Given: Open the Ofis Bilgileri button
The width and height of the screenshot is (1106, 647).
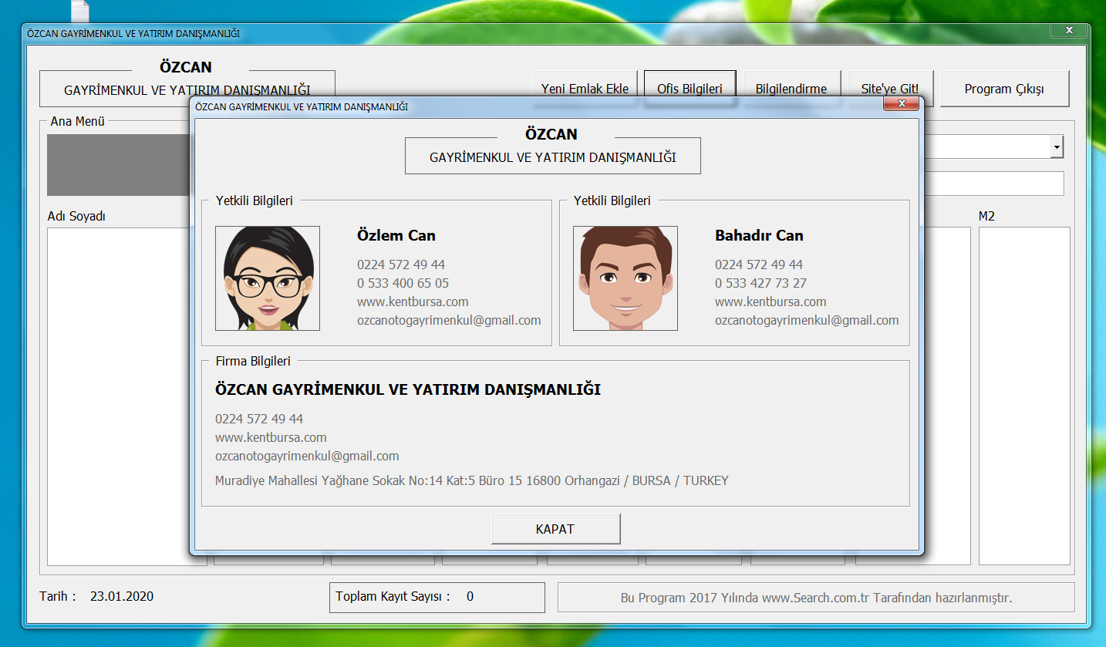Looking at the screenshot, I should click(690, 89).
